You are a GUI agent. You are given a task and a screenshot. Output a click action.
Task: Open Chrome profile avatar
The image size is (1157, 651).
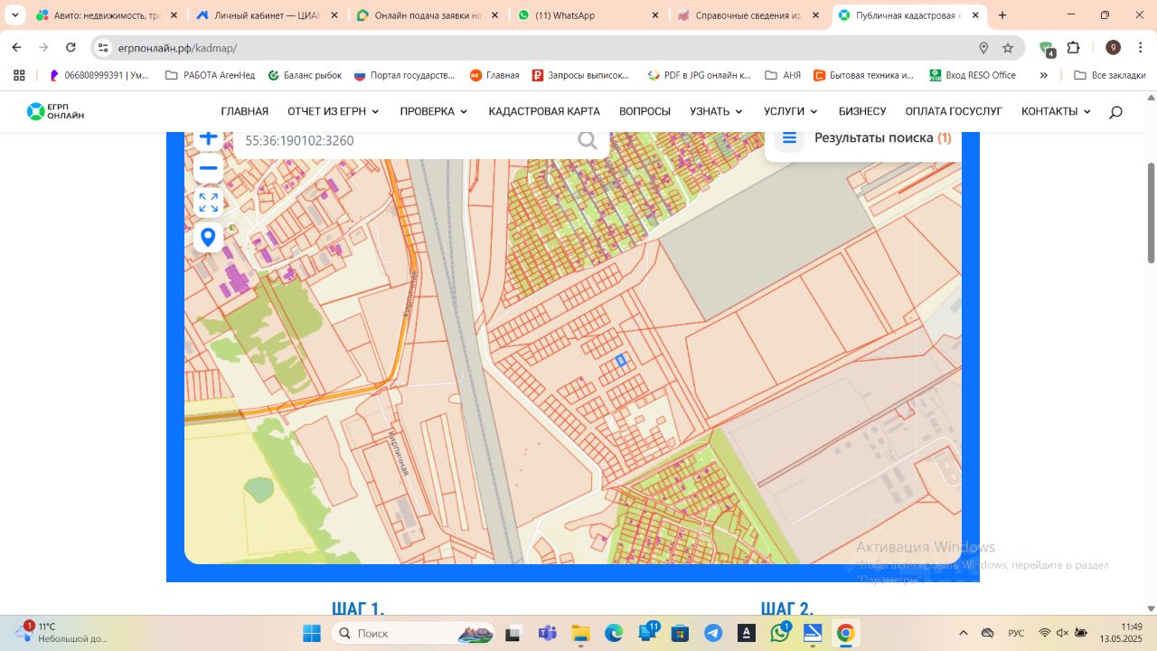1114,48
